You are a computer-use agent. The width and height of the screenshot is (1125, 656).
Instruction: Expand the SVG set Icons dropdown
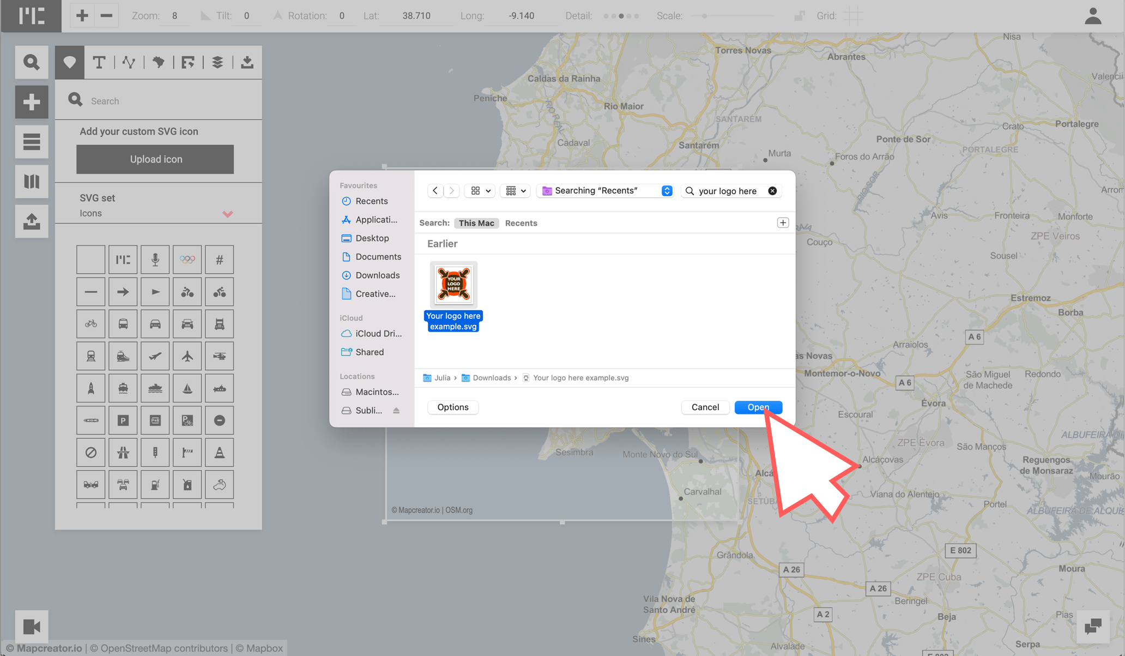227,214
